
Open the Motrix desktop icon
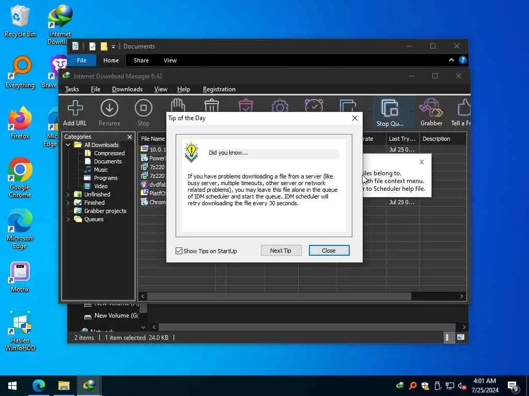(20, 277)
